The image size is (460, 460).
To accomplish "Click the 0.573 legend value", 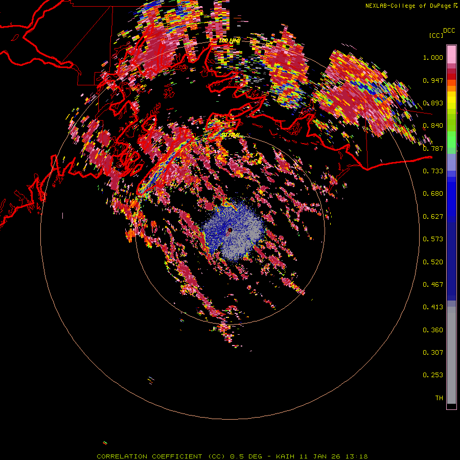I will coord(433,239).
